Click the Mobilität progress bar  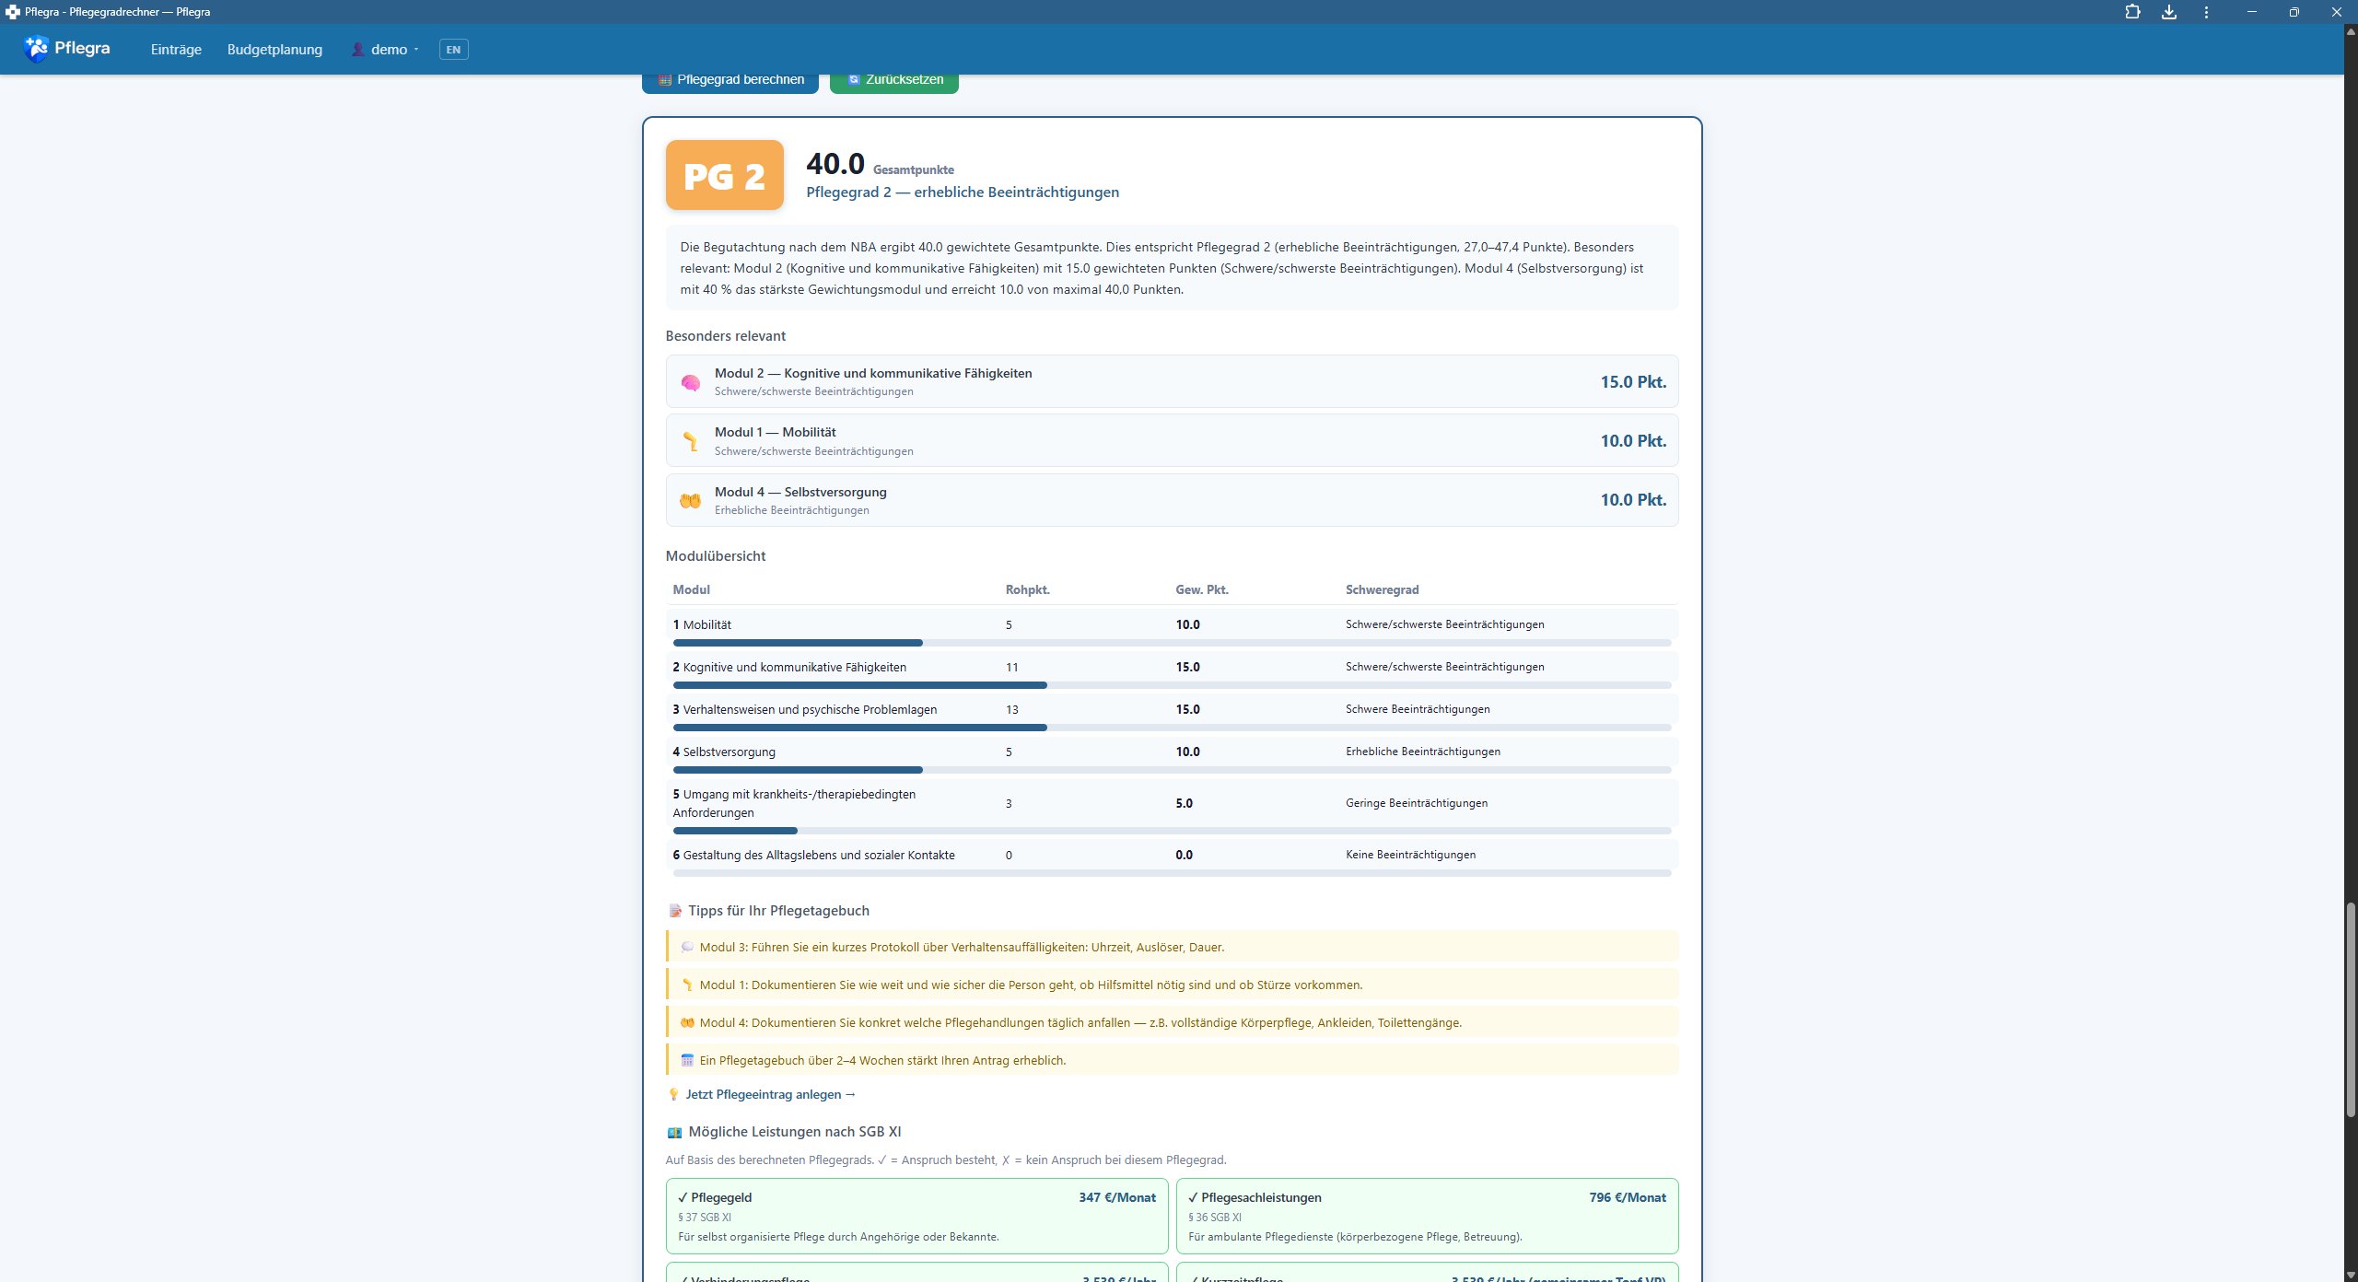pyautogui.click(x=1172, y=643)
